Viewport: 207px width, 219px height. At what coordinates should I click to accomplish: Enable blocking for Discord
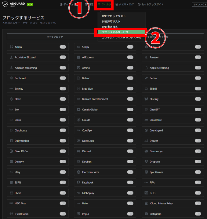130,151
